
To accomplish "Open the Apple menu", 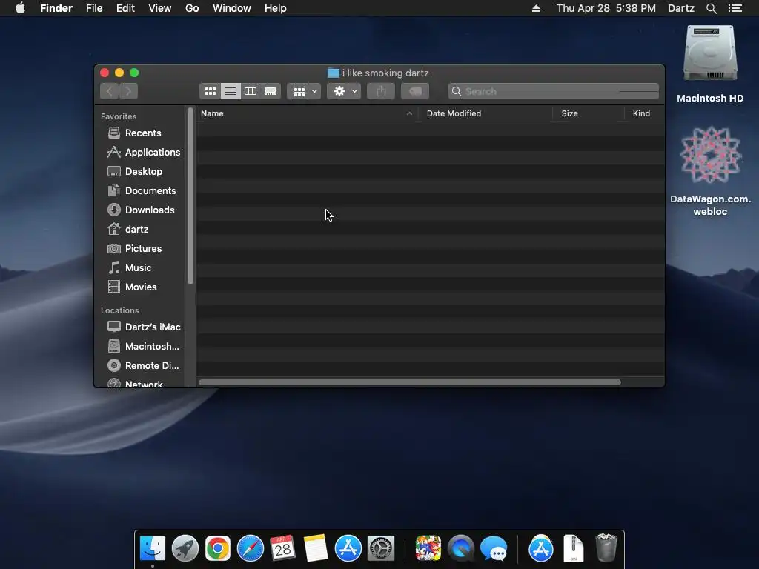I will click(20, 8).
